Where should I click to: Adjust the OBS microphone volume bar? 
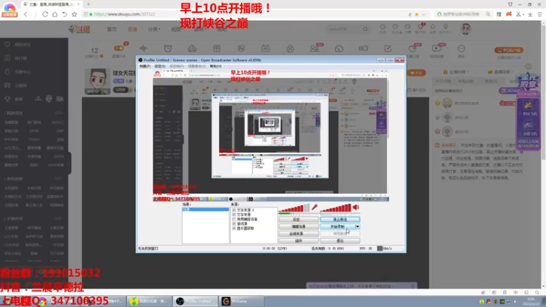click(294, 208)
